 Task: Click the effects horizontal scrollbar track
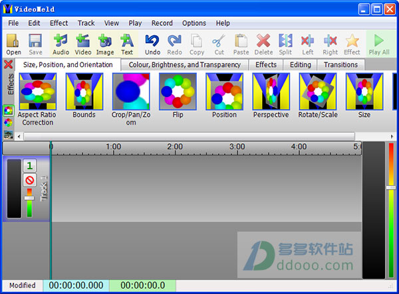click(x=189, y=136)
